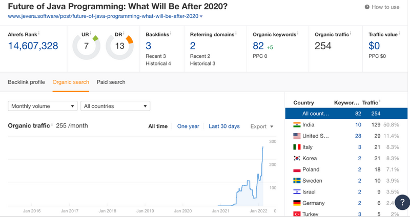The image size is (410, 217).
Task: Click the Korea flag icon
Action: pos(297,158)
